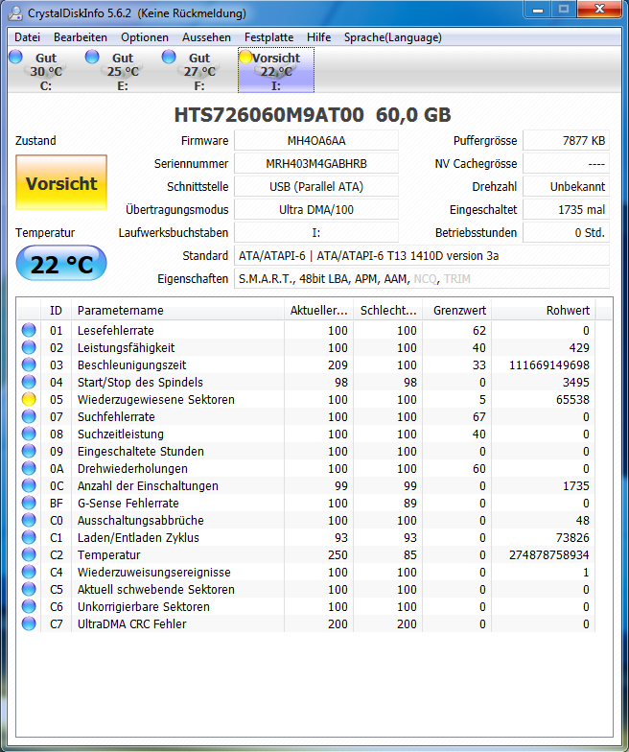Click the status orb for Lesefehlerrate row
This screenshot has width=629, height=752.
[x=29, y=330]
